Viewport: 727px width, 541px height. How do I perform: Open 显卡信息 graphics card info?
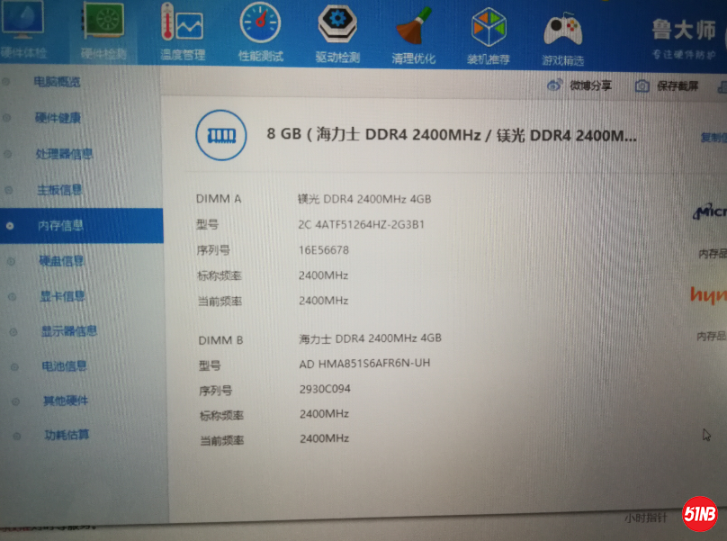coord(62,296)
